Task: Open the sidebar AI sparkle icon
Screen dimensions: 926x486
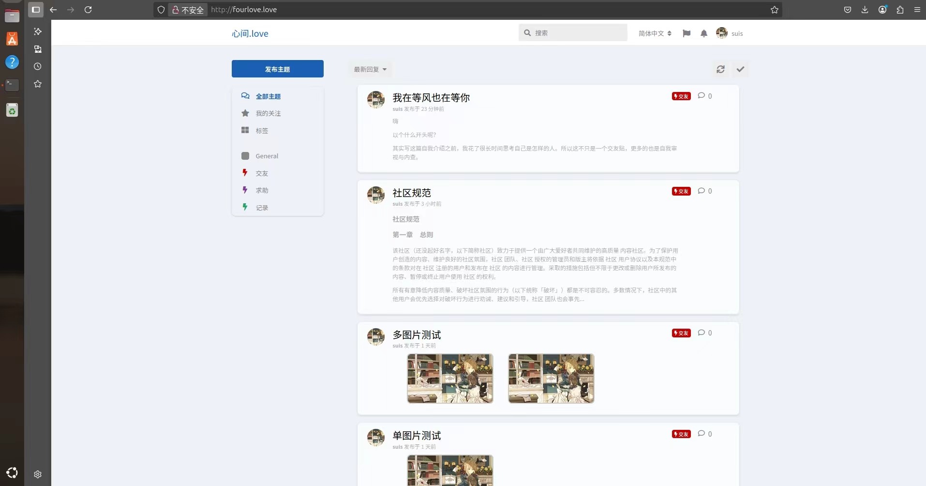Action: click(x=38, y=31)
